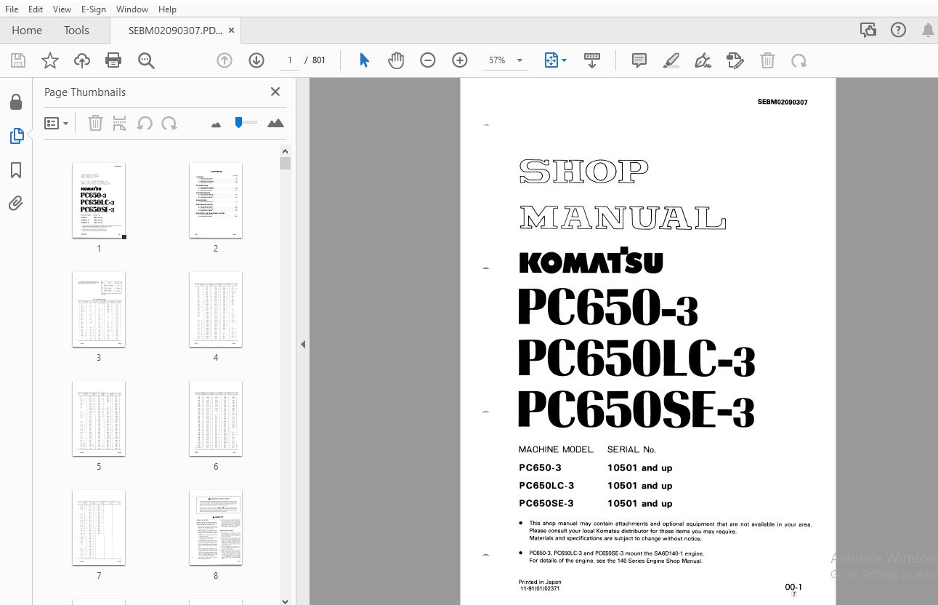Screen dimensions: 938x605
Task: Open the Help menu
Action: point(167,9)
